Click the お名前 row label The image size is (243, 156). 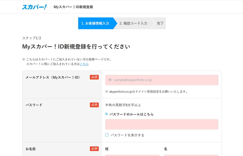click(x=31, y=149)
